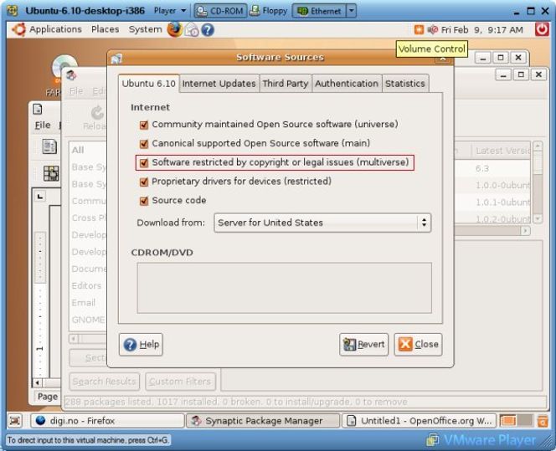
Task: Switch to Synaptic Package Manager in taskbar
Action: coord(263,421)
